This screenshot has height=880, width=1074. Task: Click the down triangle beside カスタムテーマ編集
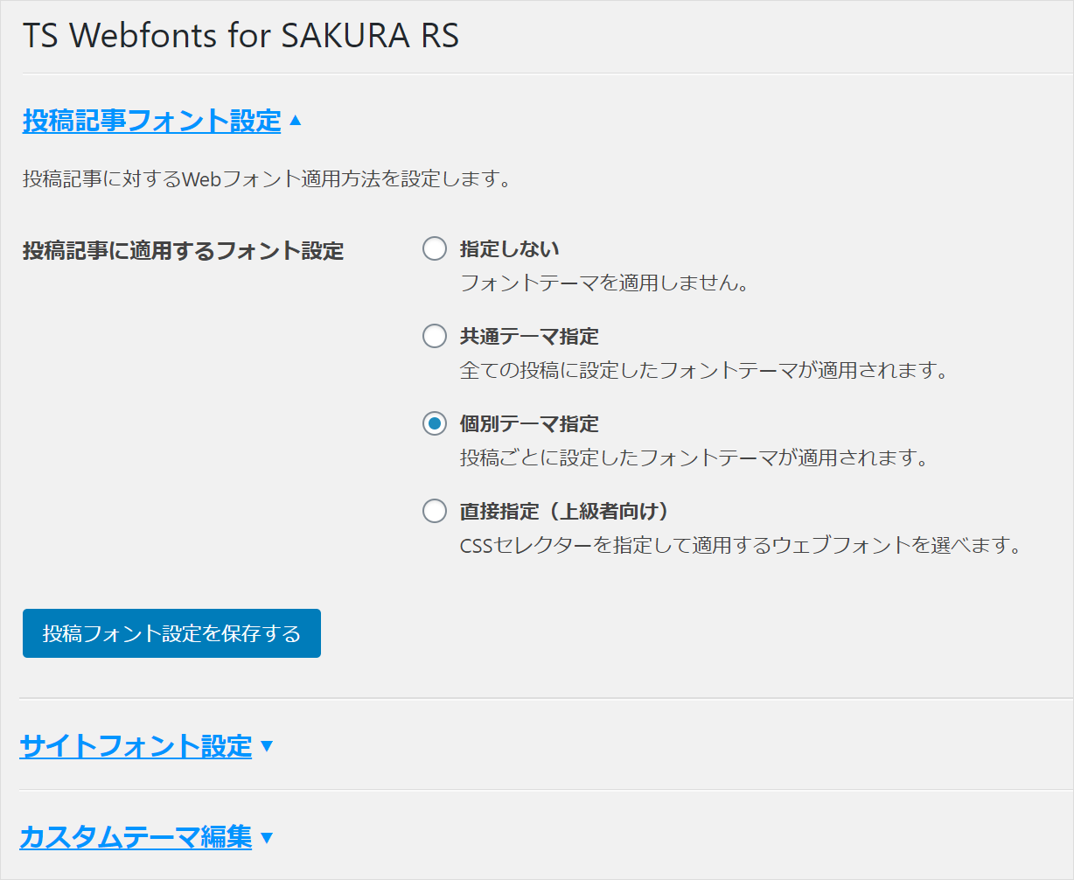click(x=267, y=838)
